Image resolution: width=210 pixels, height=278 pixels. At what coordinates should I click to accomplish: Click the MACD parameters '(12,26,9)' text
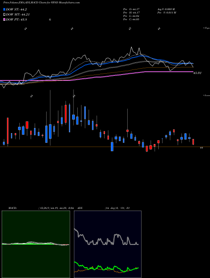[x=44, y=208]
